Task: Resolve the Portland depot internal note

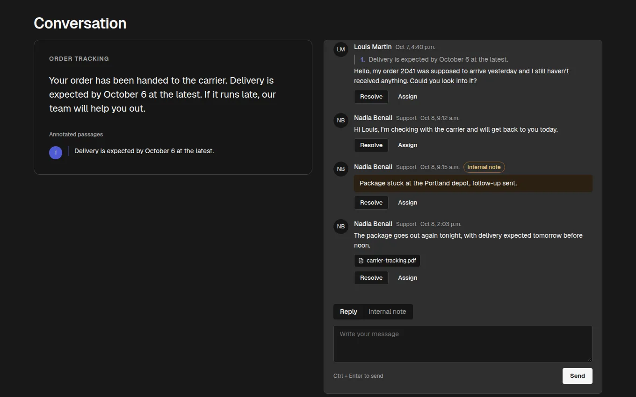Action: pos(371,203)
